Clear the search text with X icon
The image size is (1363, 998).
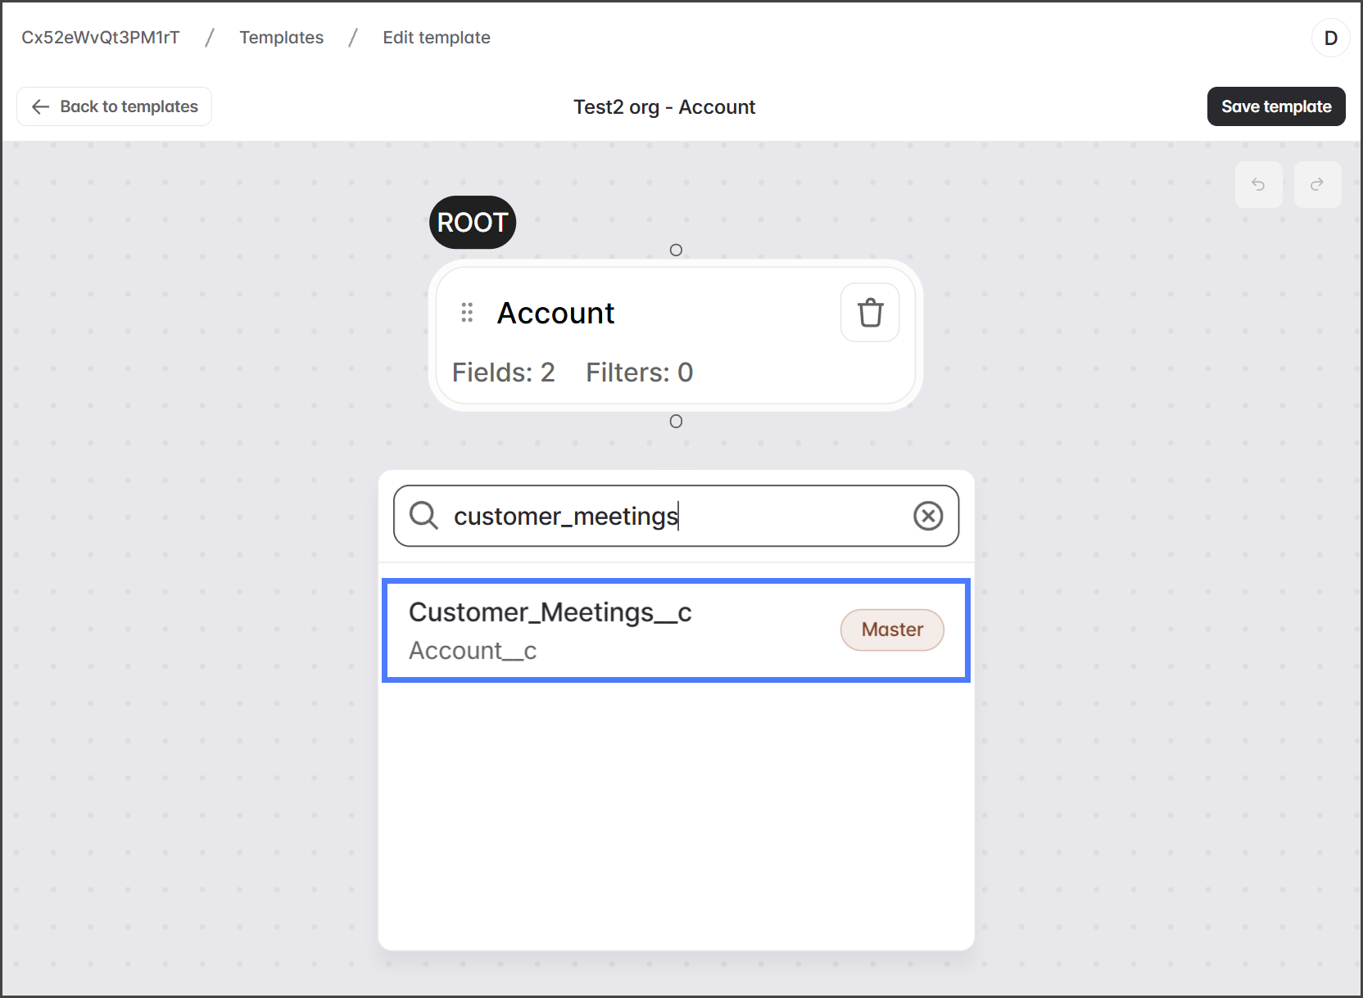pyautogui.click(x=927, y=516)
